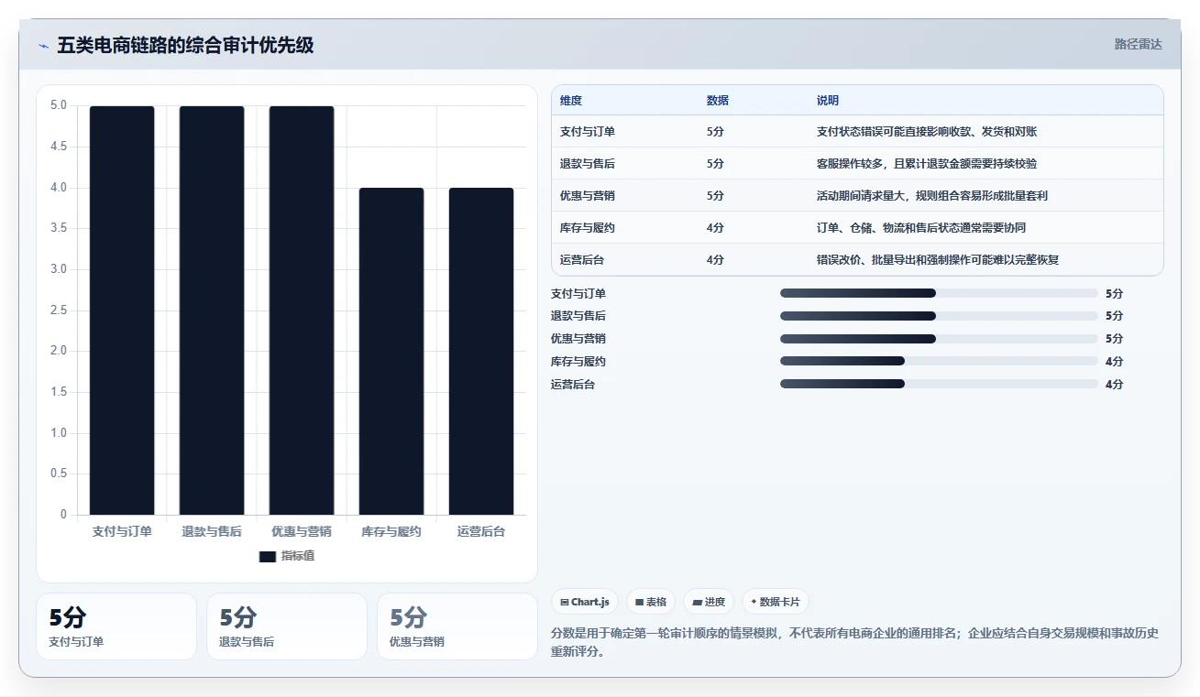Click the 退款与售后 x-axis label
This screenshot has width=1200, height=697.
point(212,531)
